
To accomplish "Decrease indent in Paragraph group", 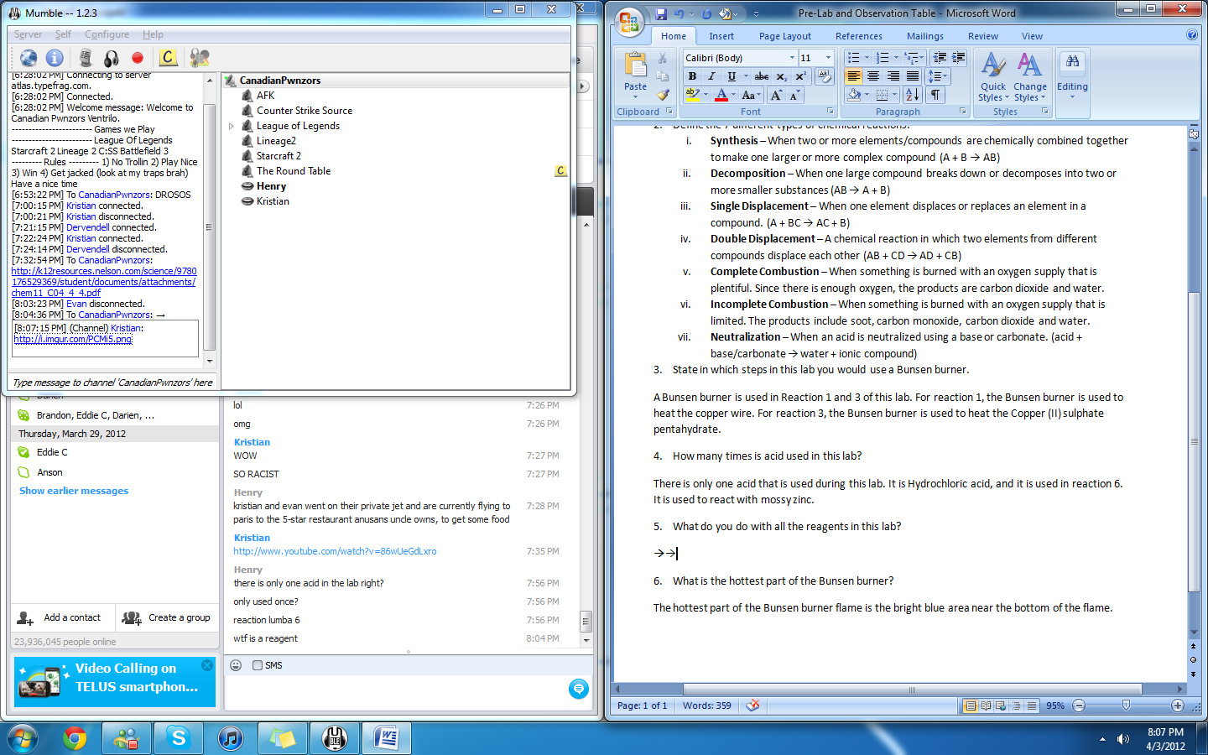I will tap(940, 58).
